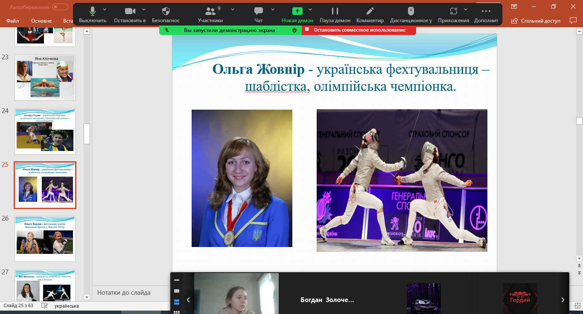Viewport: 583px width, 314px height.
Task: Show next video participants with right arrow
Action: point(563,300)
